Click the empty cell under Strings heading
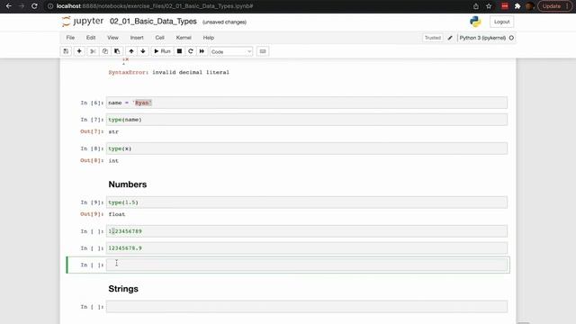The width and height of the screenshot is (576, 324). coord(307,307)
